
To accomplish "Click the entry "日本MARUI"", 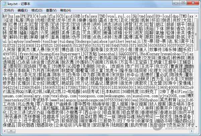I will [x=111, y=92].
